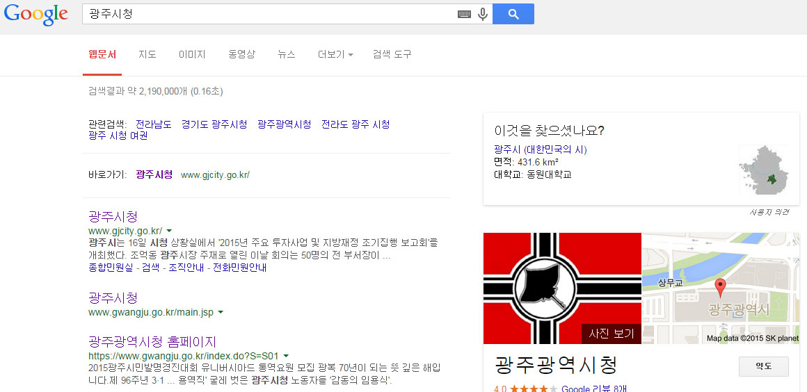The height and width of the screenshot is (392, 807).
Task: Open the 동영상 tab
Action: point(241,54)
